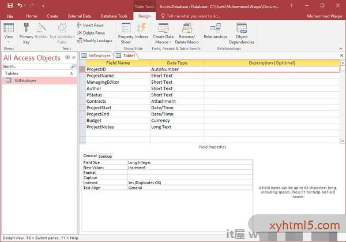Screen dimensions: 346x242
Task: Switch to the Lookup properties tab
Action: point(105,157)
